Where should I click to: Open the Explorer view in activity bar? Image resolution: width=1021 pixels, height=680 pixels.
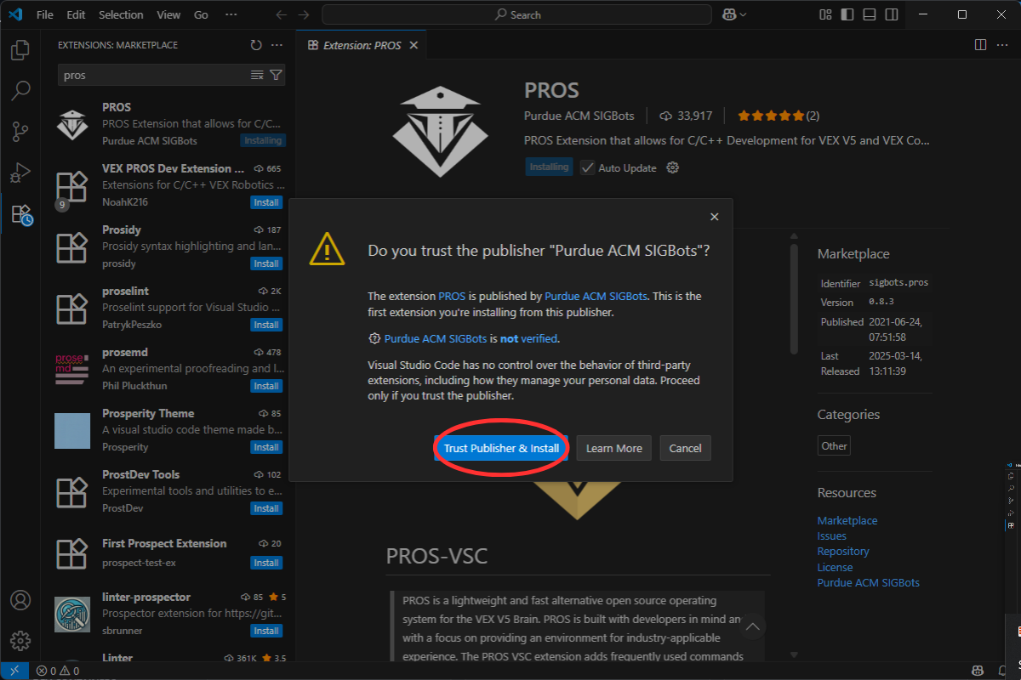tap(20, 50)
